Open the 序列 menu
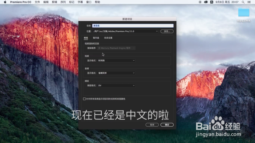The height and width of the screenshot is (143, 255). click(x=63, y=2)
